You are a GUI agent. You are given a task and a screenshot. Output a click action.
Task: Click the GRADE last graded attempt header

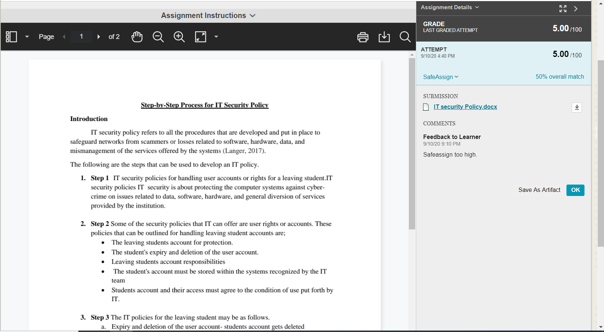(504, 28)
